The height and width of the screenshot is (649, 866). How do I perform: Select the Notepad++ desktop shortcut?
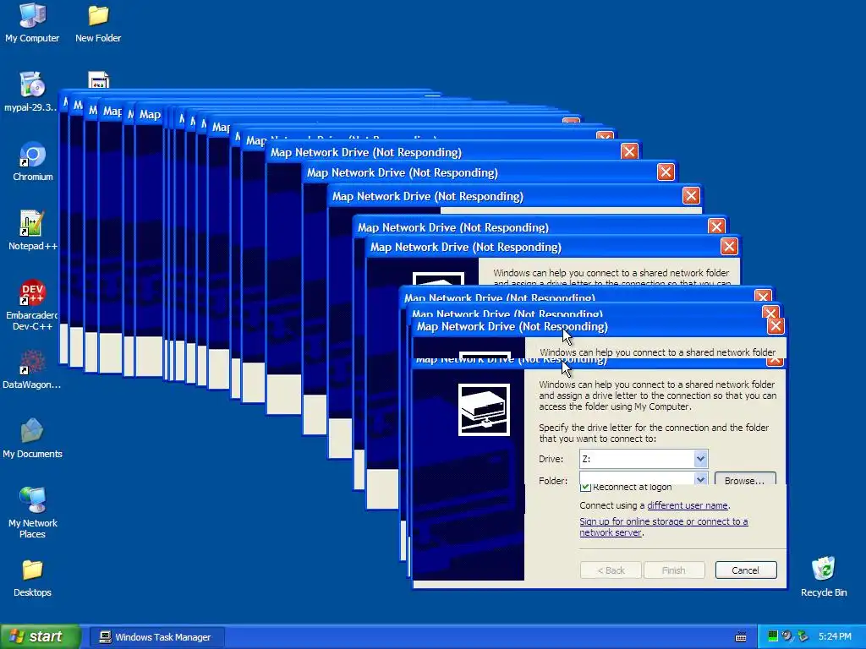33,230
